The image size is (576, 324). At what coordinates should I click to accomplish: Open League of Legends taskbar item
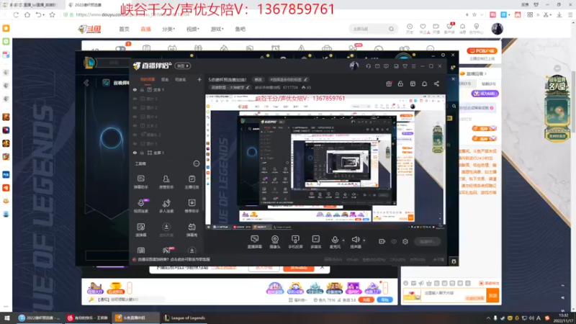coord(185,318)
